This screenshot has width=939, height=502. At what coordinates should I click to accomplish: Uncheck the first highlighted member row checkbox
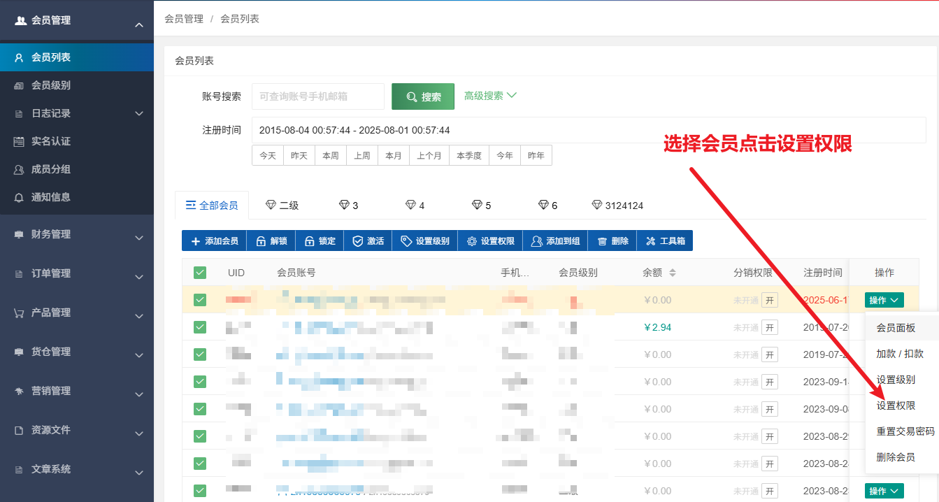(200, 300)
